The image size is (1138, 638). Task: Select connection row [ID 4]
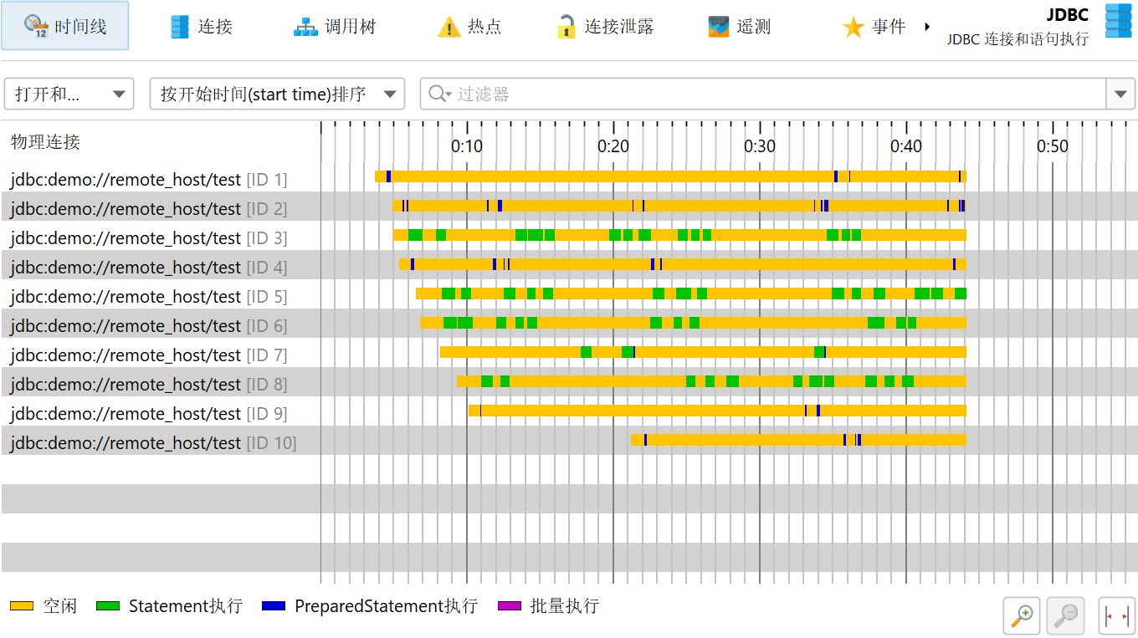pos(569,267)
